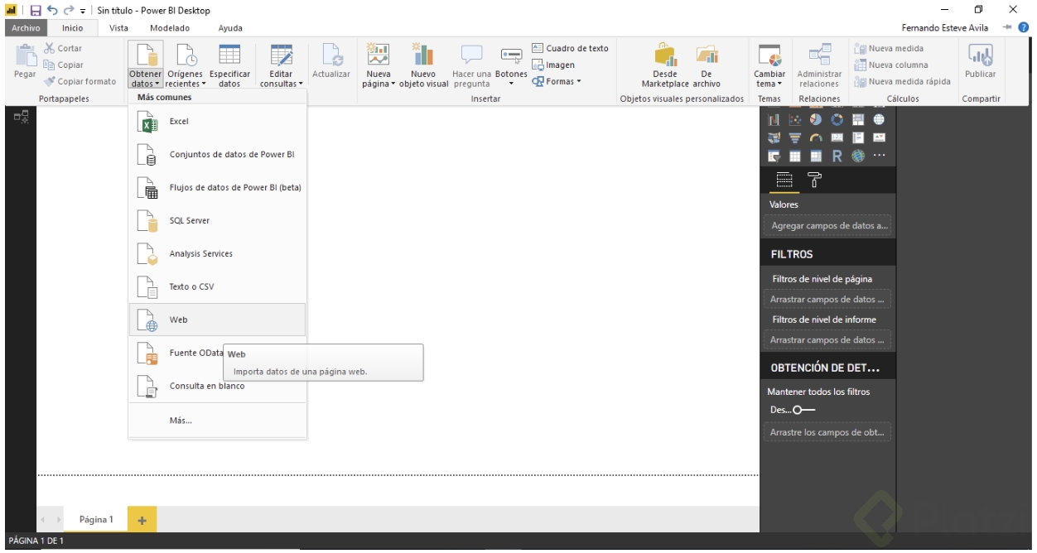Select the KPI visualization icon

[x=879, y=137]
